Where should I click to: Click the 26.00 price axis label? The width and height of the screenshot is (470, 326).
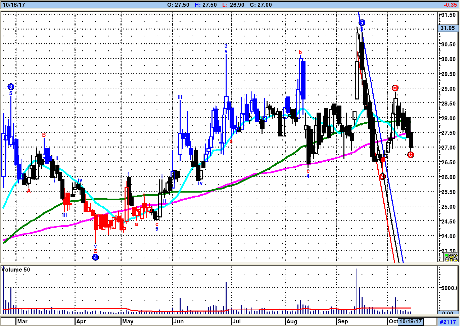tap(448, 177)
